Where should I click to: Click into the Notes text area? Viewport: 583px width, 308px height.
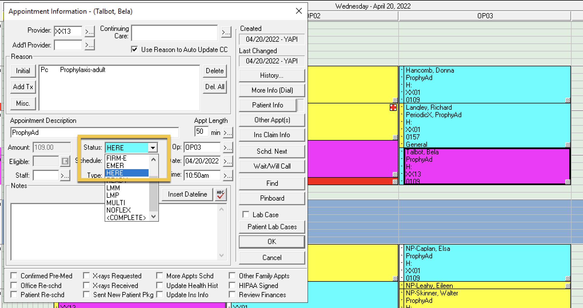(114, 232)
